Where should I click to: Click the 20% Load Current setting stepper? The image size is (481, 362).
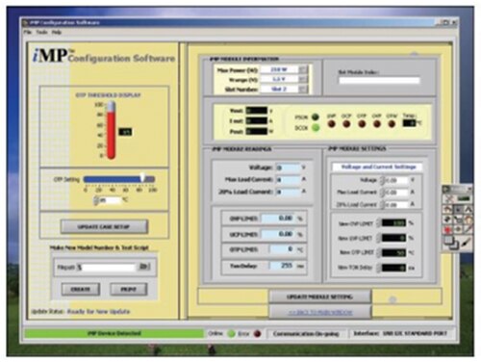point(382,204)
